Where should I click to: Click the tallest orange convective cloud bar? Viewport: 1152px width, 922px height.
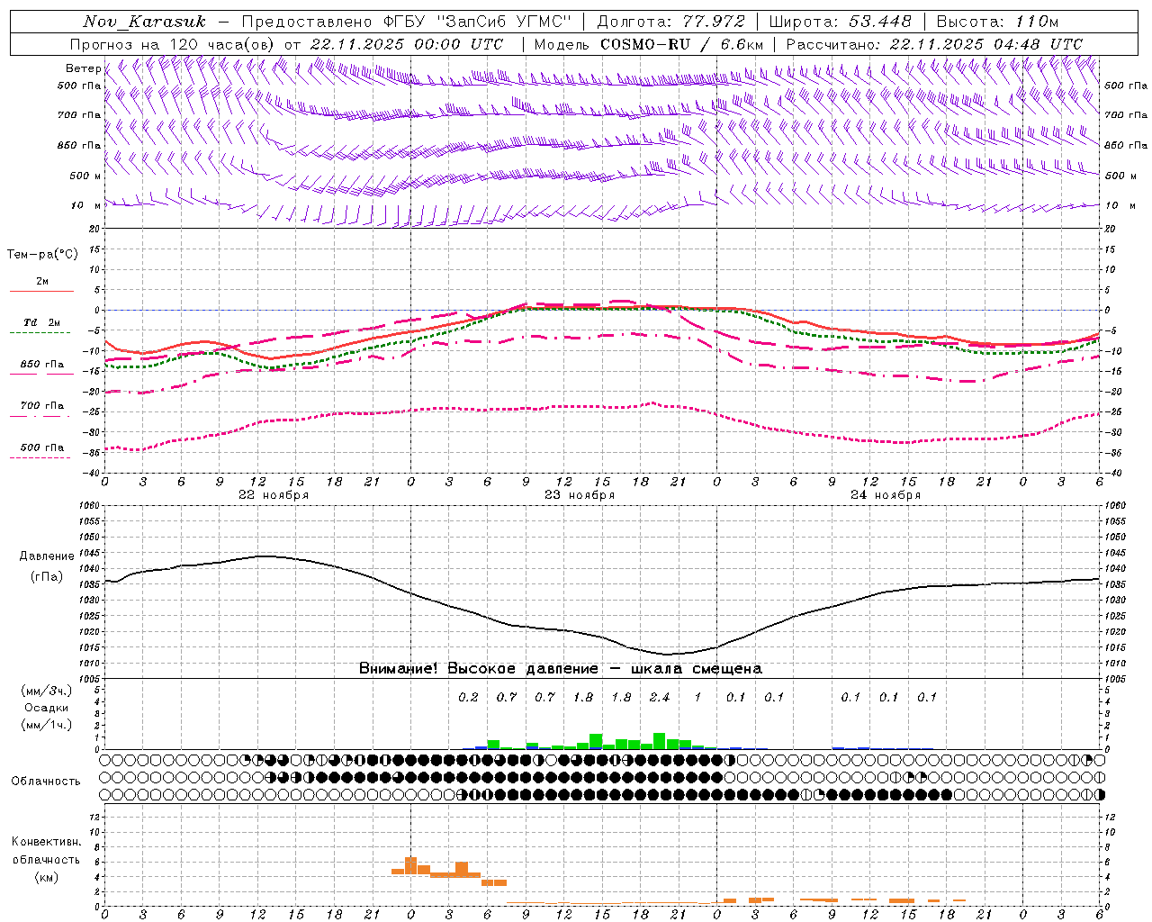tap(410, 865)
